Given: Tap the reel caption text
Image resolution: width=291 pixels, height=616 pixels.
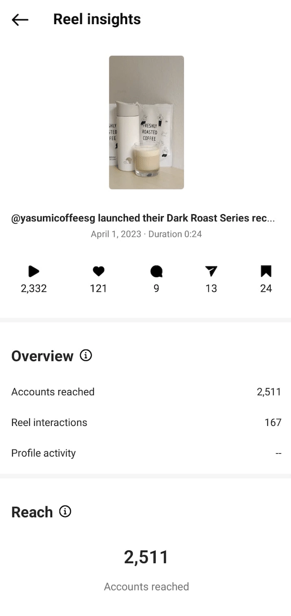Looking at the screenshot, I should pos(143,218).
